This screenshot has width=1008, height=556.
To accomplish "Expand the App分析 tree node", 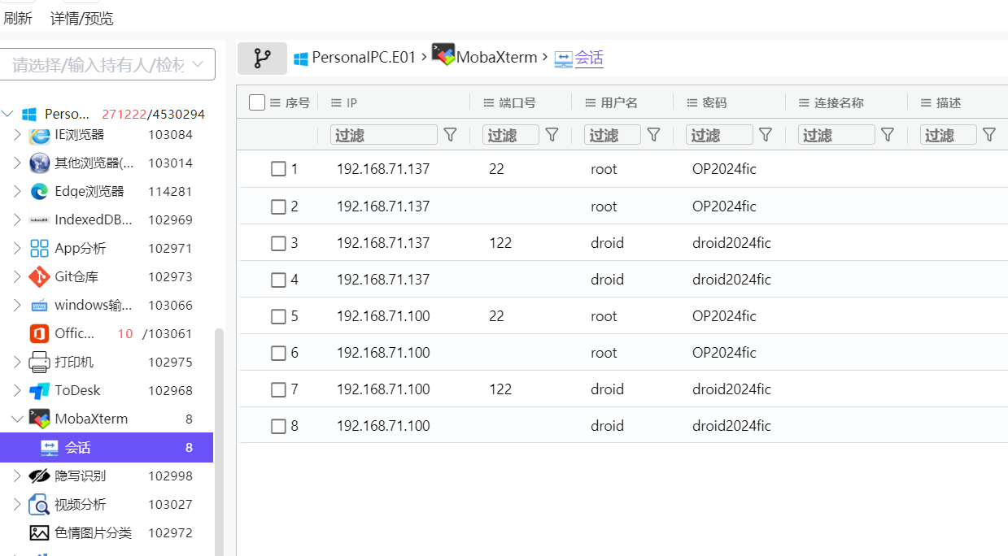I will (17, 249).
